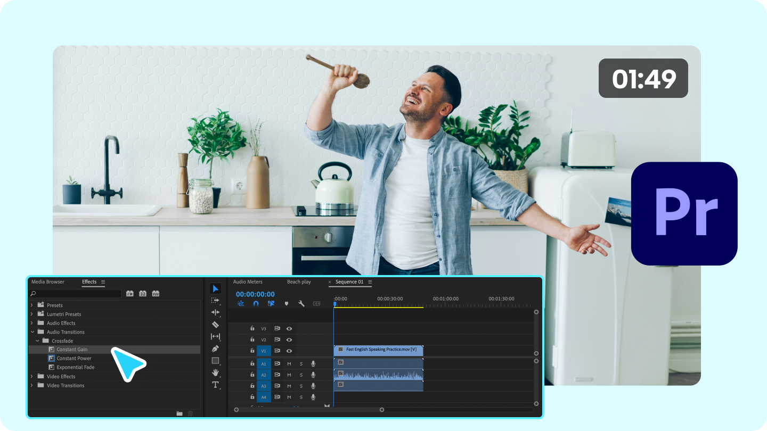Activate the Pen tool
The image size is (767, 431).
[x=215, y=349]
